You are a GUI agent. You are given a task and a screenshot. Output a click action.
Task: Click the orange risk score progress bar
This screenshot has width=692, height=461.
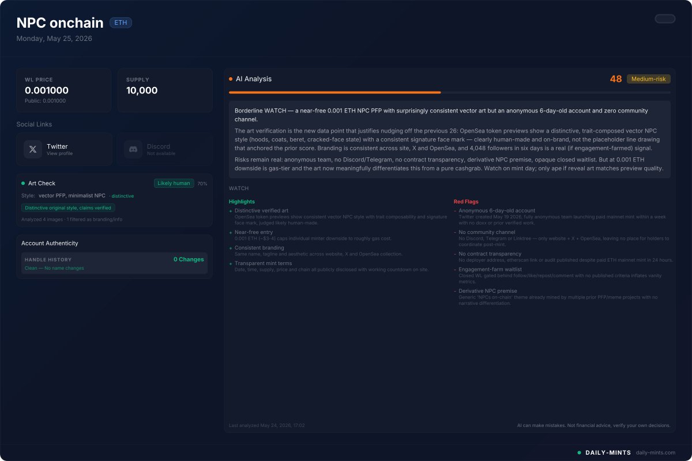[x=450, y=92]
